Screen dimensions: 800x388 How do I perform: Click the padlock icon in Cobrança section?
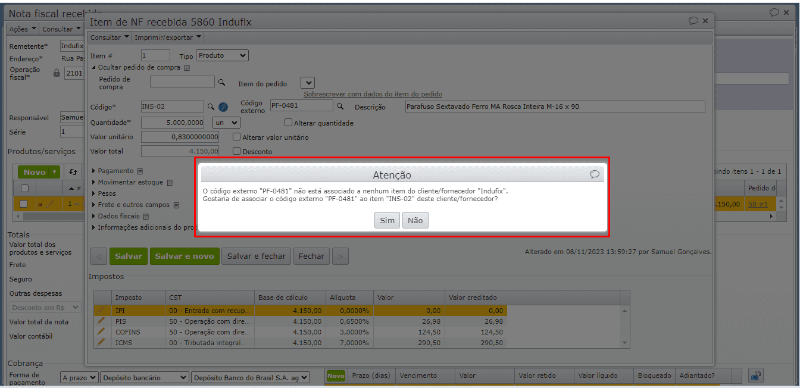[755, 376]
